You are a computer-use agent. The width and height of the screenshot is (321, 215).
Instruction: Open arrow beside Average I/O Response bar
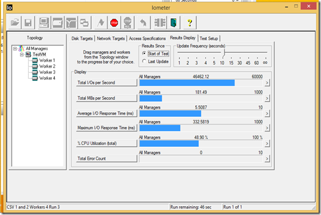pyautogui.click(x=267, y=113)
